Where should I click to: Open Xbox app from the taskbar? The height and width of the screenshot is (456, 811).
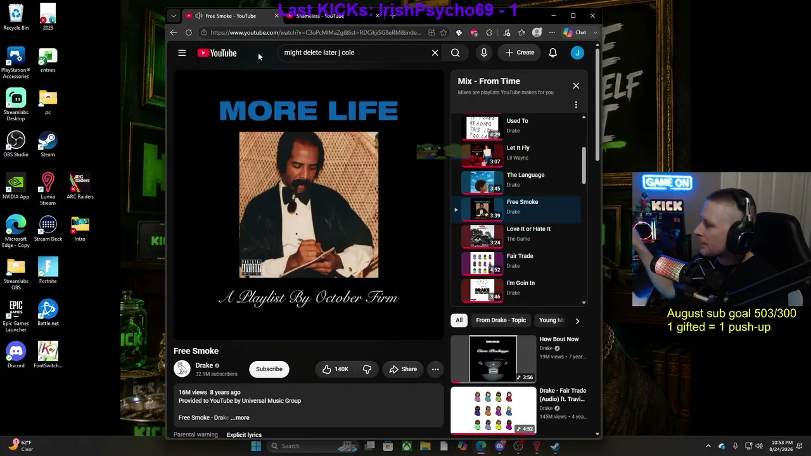pos(407,446)
